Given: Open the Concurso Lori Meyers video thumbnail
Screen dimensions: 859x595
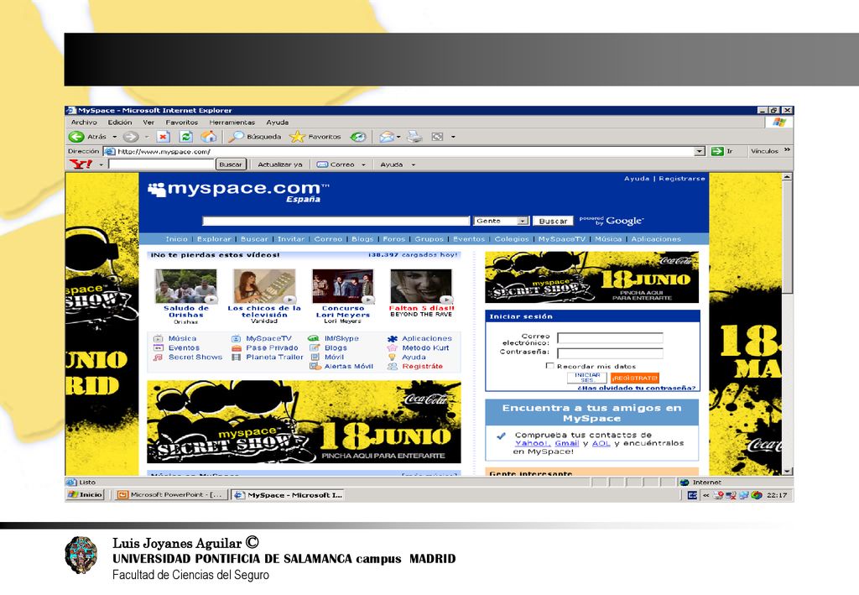Looking at the screenshot, I should [343, 286].
